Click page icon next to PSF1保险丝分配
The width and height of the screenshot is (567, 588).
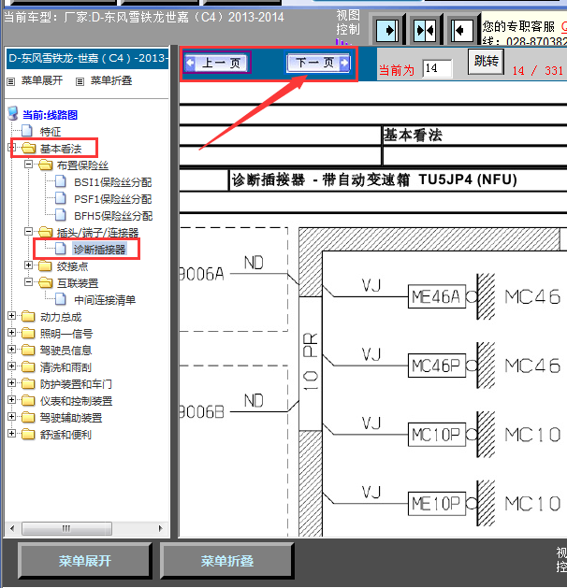pyautogui.click(x=61, y=198)
